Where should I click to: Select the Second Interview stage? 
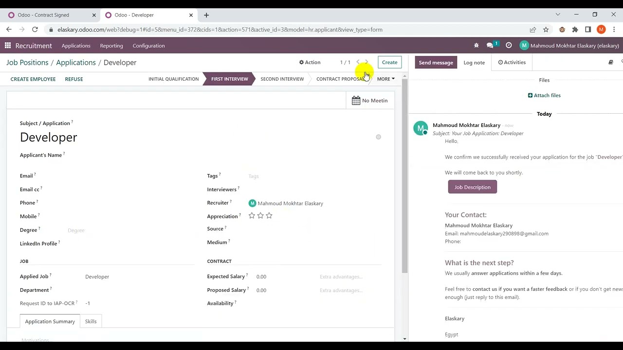tap(282, 79)
